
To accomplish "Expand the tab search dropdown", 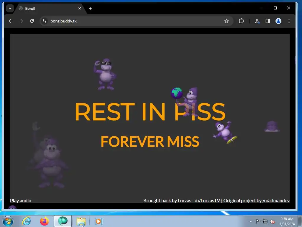I will point(10,8).
